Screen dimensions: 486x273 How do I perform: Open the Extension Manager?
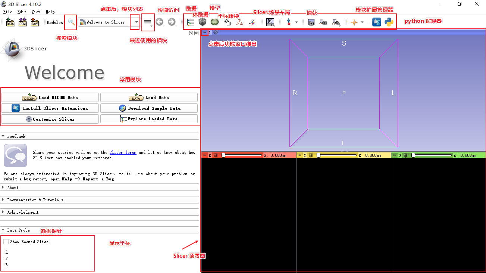[377, 22]
